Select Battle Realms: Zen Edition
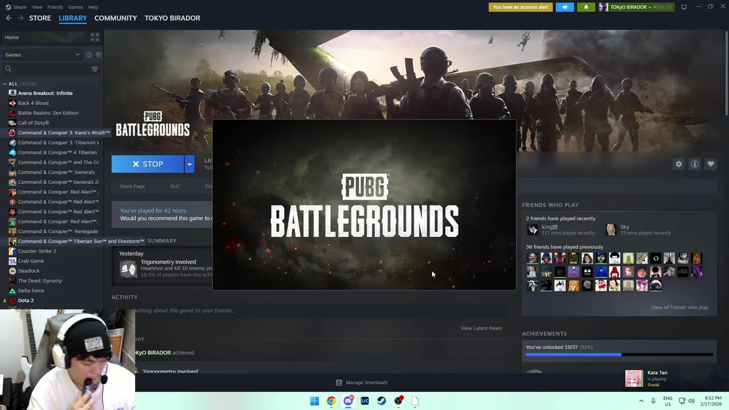The image size is (729, 410). (x=48, y=113)
